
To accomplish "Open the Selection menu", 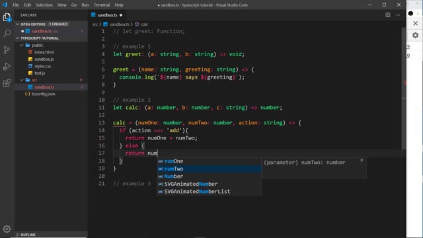I will (44, 5).
